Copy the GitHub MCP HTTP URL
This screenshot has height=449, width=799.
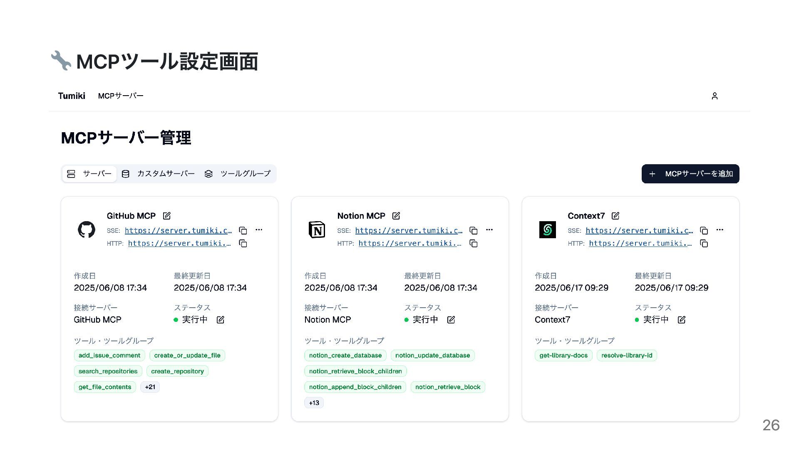click(x=243, y=244)
